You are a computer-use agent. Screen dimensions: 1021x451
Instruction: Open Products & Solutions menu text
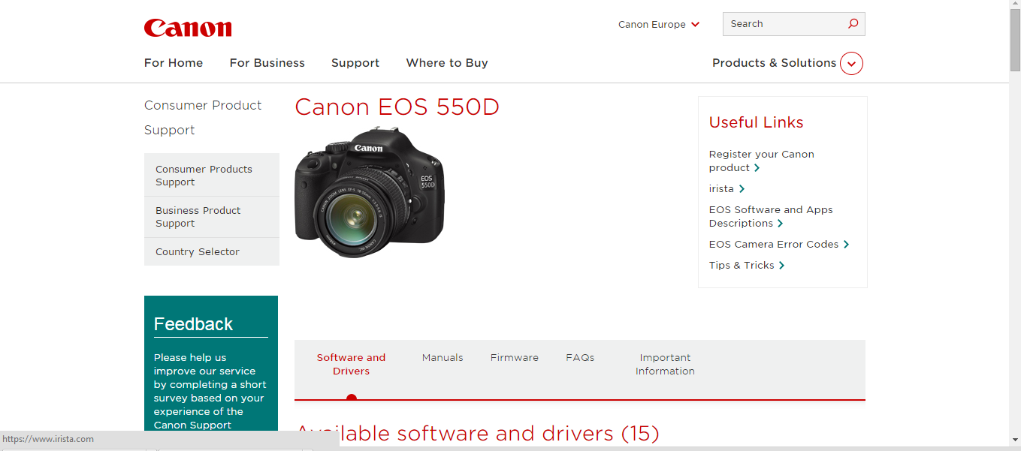[774, 63]
